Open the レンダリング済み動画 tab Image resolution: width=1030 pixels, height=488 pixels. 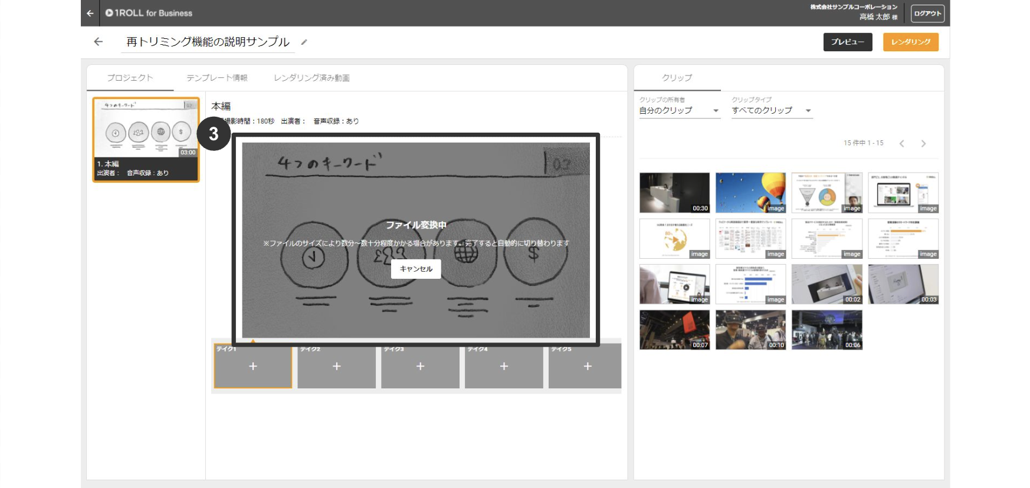[x=311, y=78]
